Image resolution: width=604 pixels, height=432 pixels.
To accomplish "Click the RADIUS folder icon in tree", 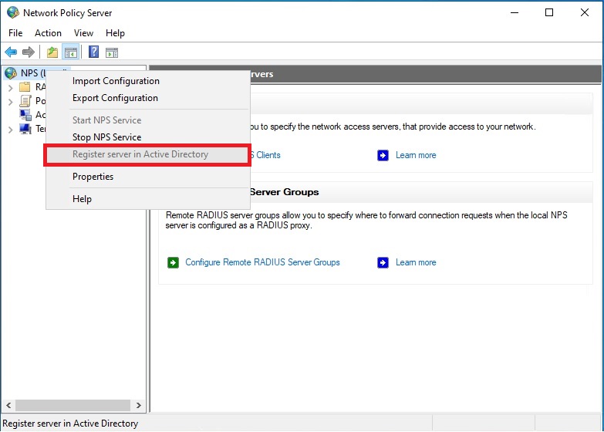I will pos(25,86).
